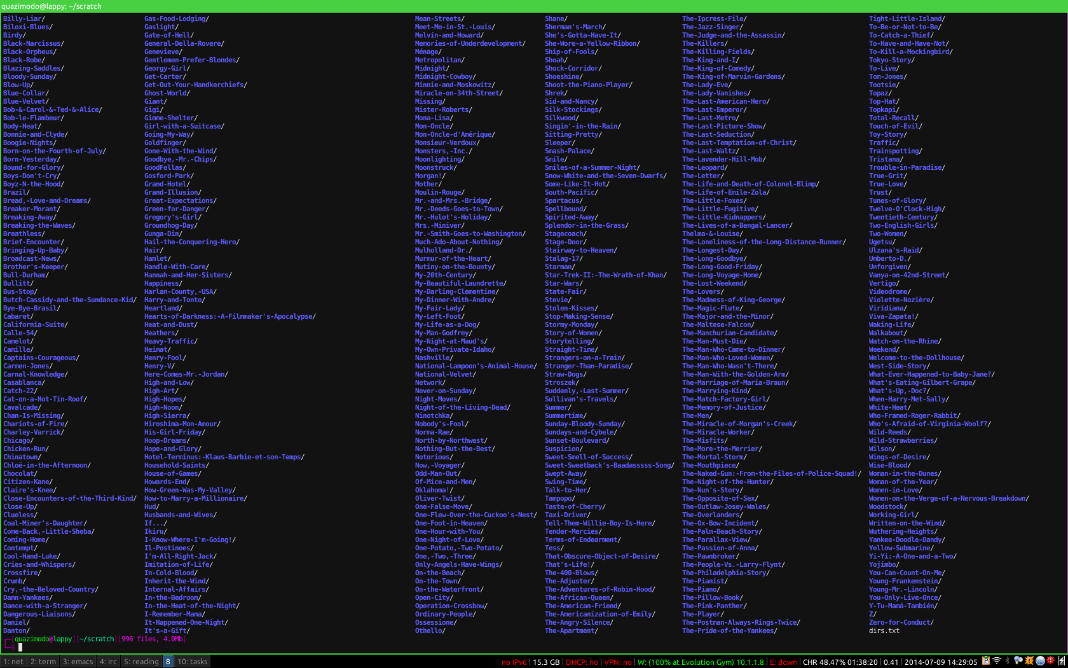Click the 'Tight-Little-Island/' directory
This screenshot has height=668, width=1068.
[x=907, y=19]
